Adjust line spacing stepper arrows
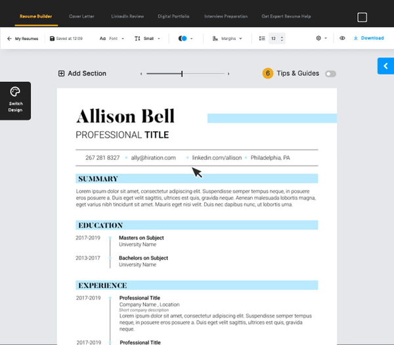This screenshot has height=345, width=394. [x=282, y=39]
